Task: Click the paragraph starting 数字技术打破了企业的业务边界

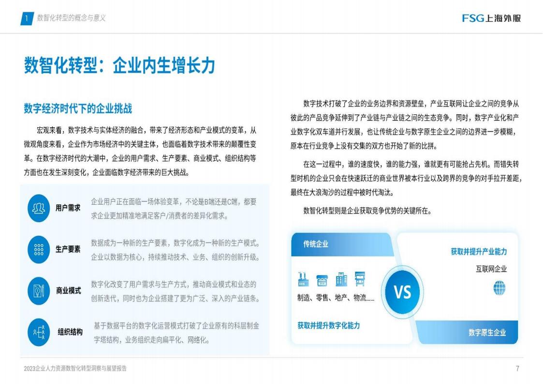Action: coord(405,125)
